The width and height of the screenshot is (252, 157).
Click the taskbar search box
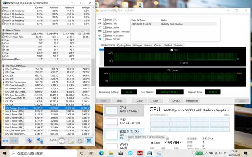click(x=43, y=153)
